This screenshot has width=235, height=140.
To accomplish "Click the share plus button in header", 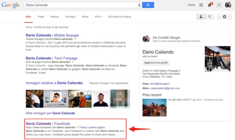I will click(x=219, y=5).
